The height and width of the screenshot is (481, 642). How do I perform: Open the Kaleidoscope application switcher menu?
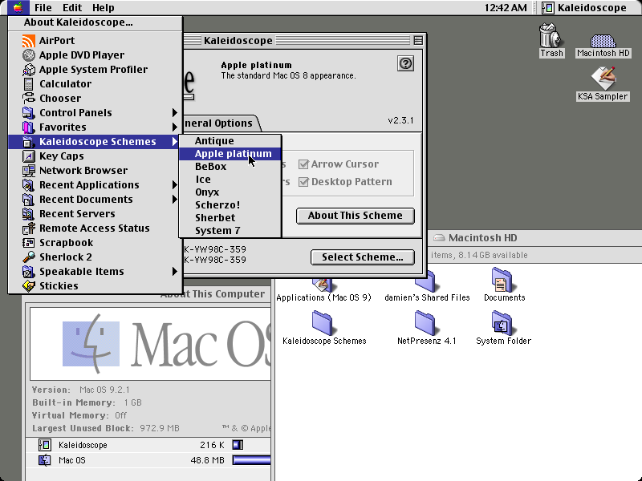584,7
